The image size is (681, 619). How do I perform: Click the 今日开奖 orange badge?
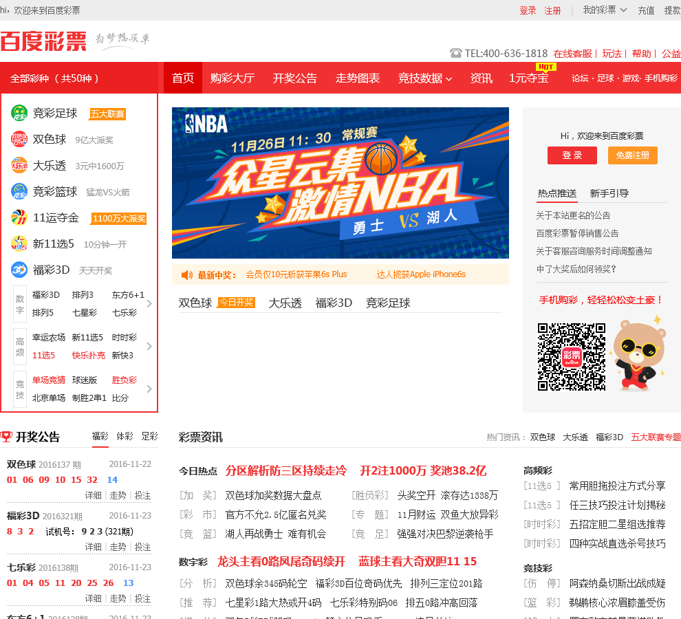coord(236,303)
